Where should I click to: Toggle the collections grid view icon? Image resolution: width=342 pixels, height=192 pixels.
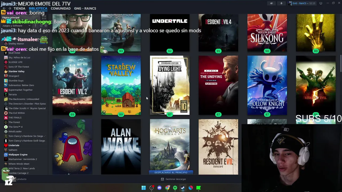click(x=44, y=18)
